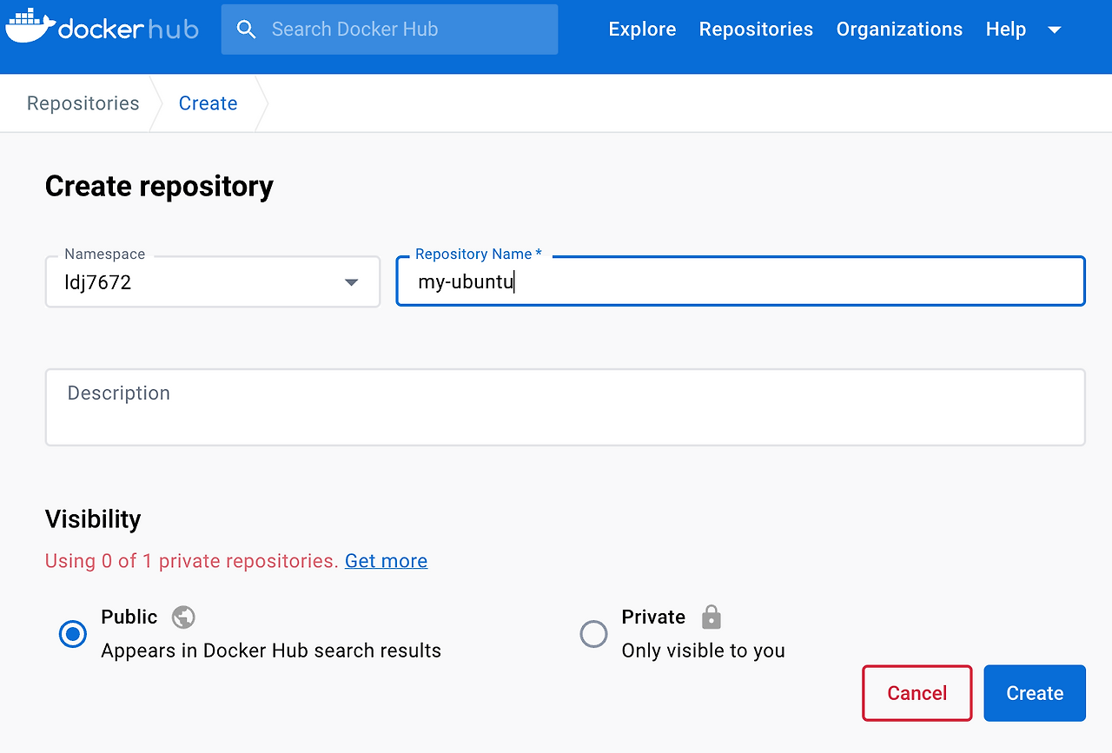Screen dimensions: 1112x753
Task: Click the dropdown caret beside Help
Action: click(1053, 29)
